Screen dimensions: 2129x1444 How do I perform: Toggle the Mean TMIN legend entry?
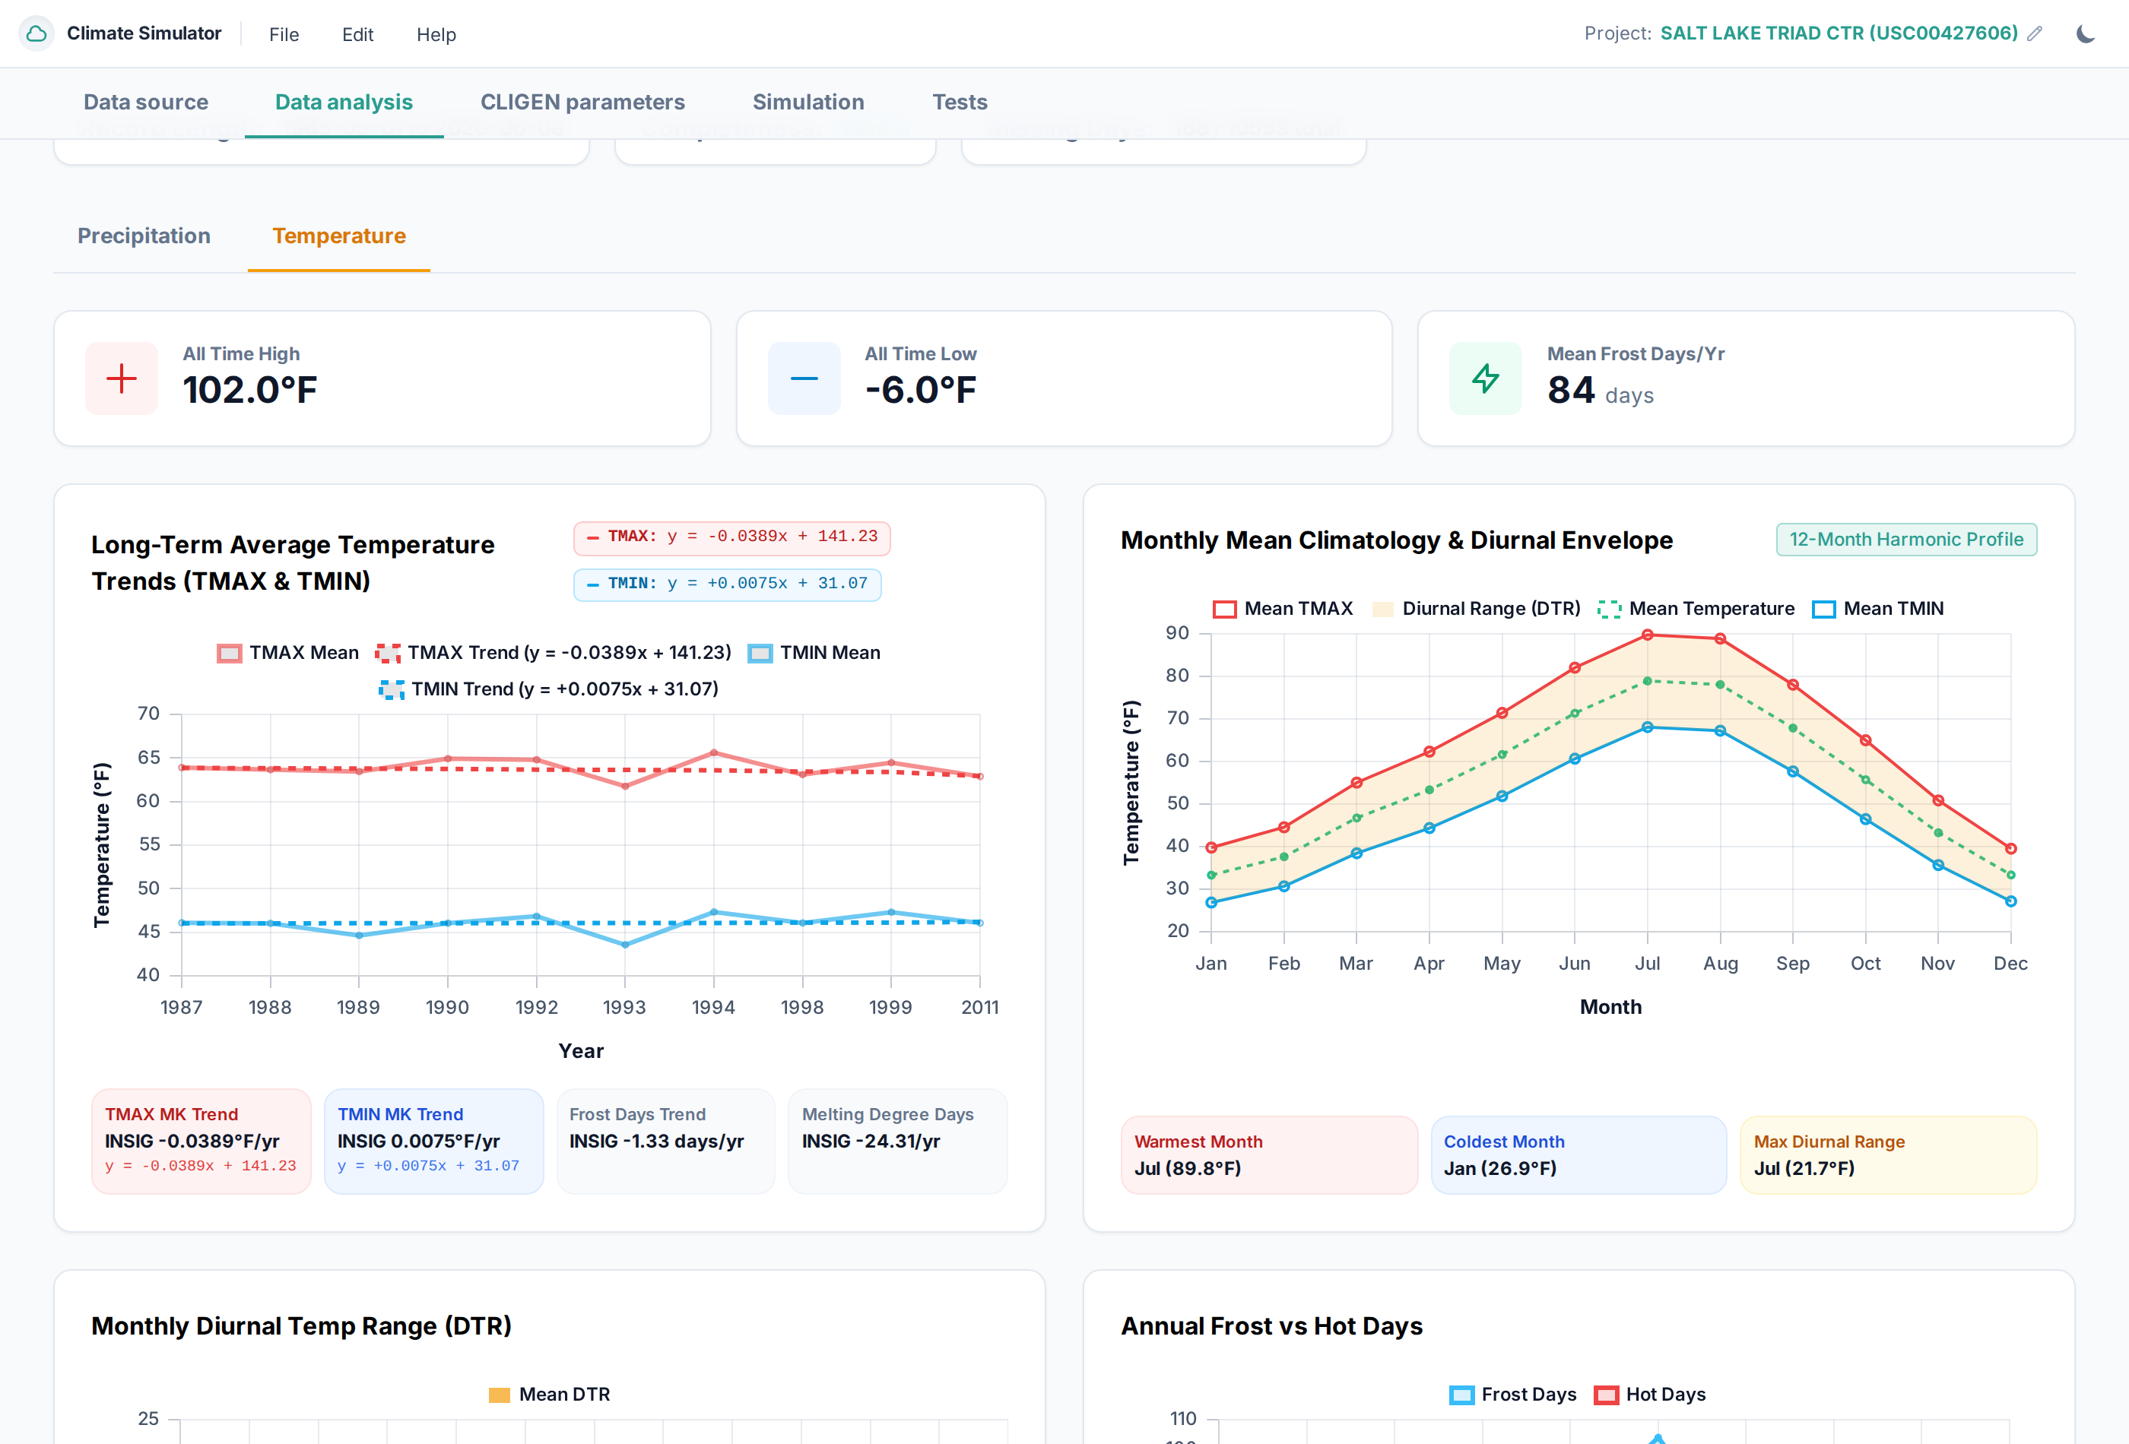pyautogui.click(x=1878, y=609)
